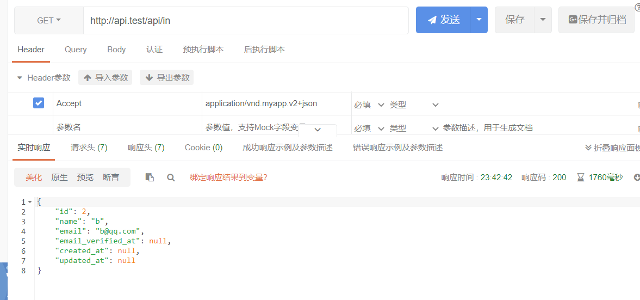Click 导出参数 button

(x=166, y=77)
